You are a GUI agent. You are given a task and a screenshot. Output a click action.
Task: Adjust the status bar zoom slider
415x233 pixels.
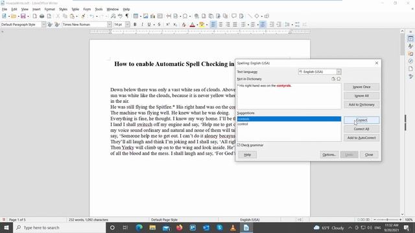[x=387, y=219]
